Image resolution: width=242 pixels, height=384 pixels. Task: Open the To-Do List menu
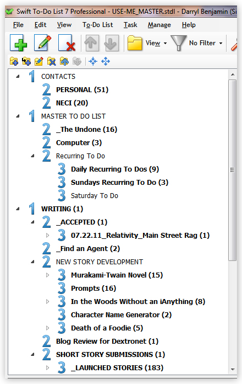pos(98,25)
